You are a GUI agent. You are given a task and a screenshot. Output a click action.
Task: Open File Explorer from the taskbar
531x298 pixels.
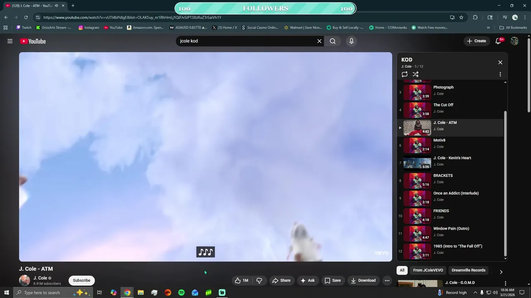141,293
